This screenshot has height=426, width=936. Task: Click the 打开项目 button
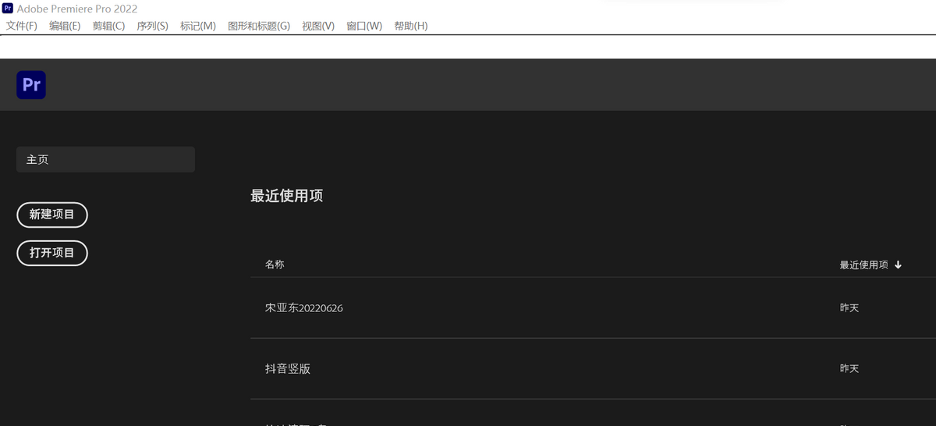pos(52,253)
